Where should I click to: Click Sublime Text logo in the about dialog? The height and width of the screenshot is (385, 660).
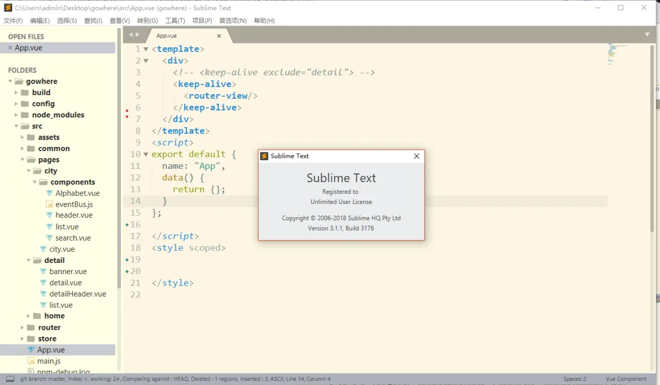click(x=265, y=156)
